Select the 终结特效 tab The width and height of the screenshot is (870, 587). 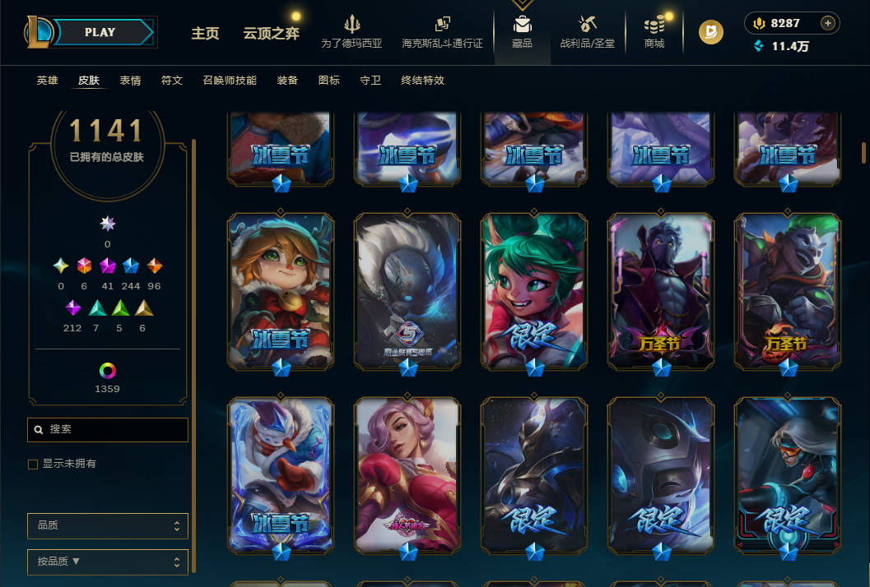click(423, 81)
